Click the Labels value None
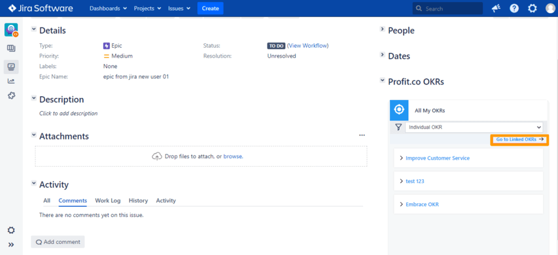The width and height of the screenshot is (558, 255). point(110,66)
